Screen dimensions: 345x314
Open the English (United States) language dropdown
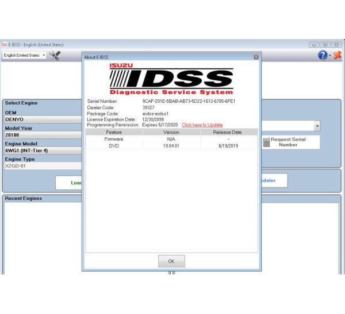[24, 56]
